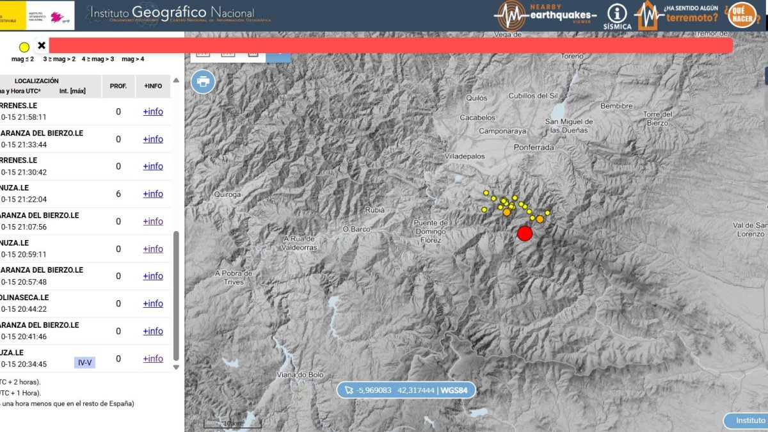768x432 pixels.
Task: Select the event row dated 21:22:04
Action: pos(85,194)
